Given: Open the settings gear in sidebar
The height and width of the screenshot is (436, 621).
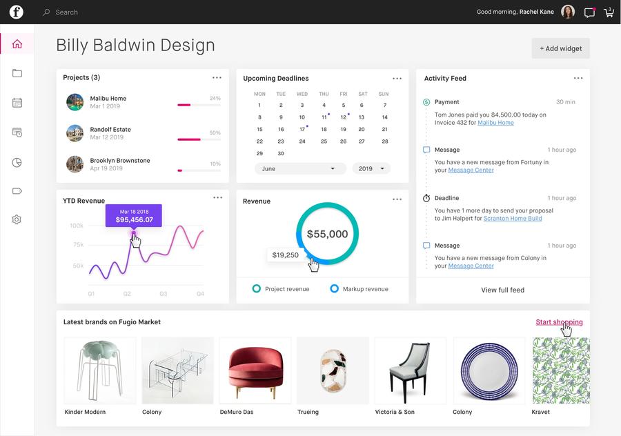Looking at the screenshot, I should click(x=17, y=219).
